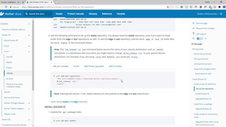Open the Docker v18.03 version dropdown
Viewport: 226px width, 127px height.
pos(208,14)
